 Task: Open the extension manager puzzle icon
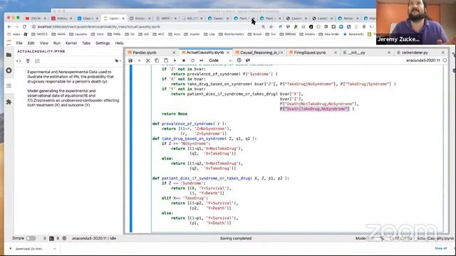[x=9, y=102]
